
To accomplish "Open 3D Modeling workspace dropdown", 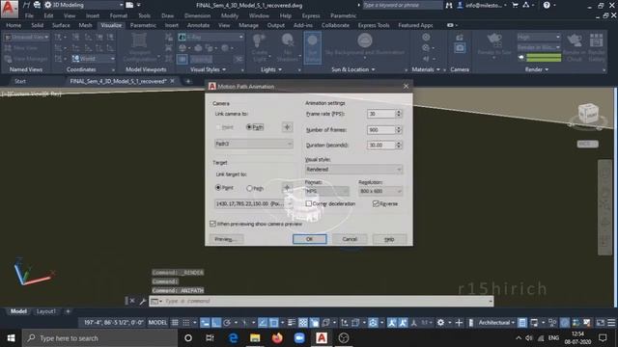I will [84, 5].
